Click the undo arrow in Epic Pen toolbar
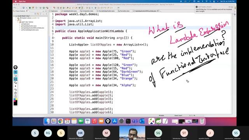 click(16, 89)
